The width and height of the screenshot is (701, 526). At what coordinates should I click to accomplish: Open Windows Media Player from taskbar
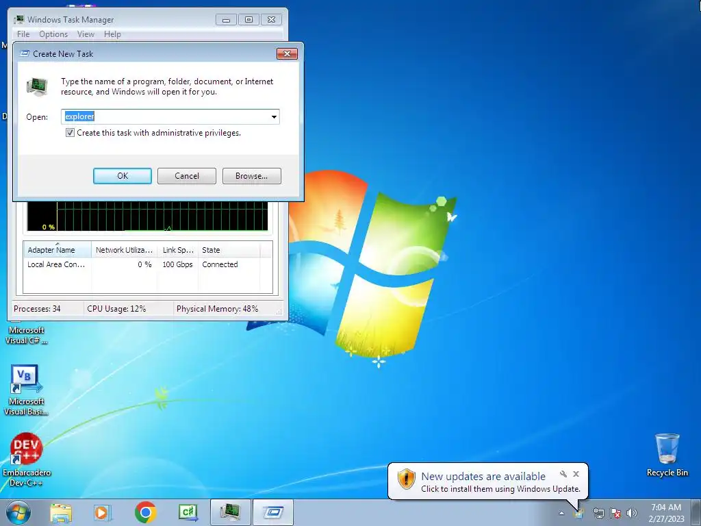click(103, 512)
